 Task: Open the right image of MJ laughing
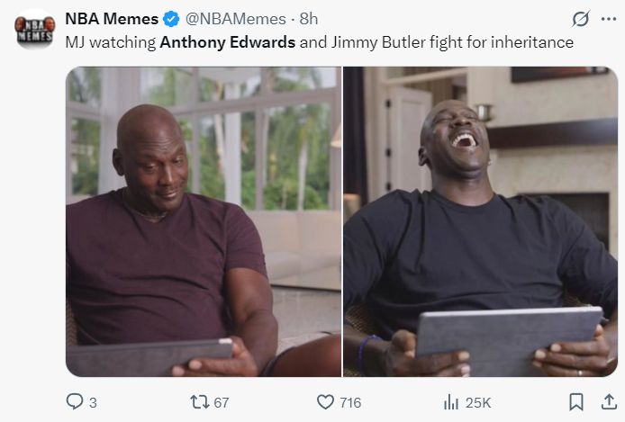click(480, 221)
